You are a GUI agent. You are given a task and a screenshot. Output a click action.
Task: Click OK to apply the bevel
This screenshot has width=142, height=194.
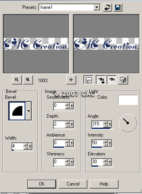click(42, 184)
